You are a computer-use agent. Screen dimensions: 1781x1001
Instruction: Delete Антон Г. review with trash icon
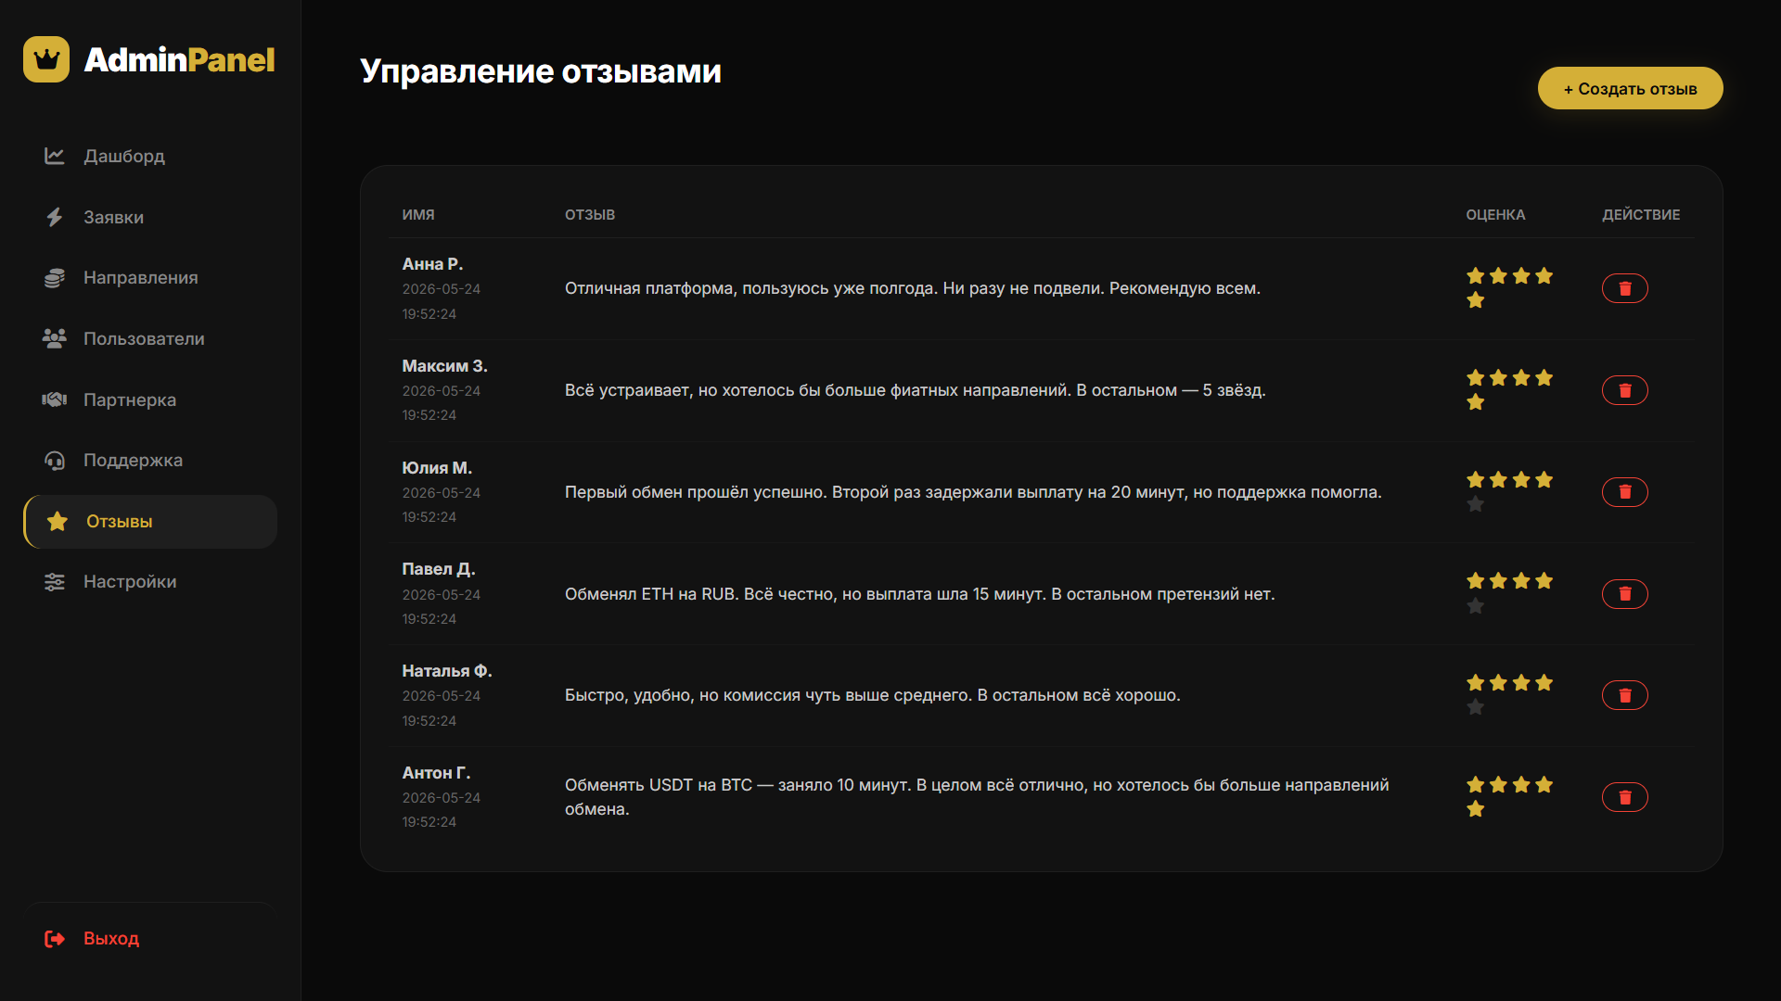(1625, 797)
